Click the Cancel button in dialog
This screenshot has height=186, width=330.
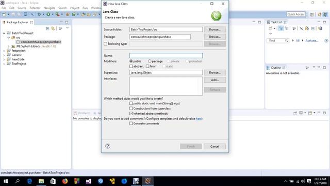214,146
